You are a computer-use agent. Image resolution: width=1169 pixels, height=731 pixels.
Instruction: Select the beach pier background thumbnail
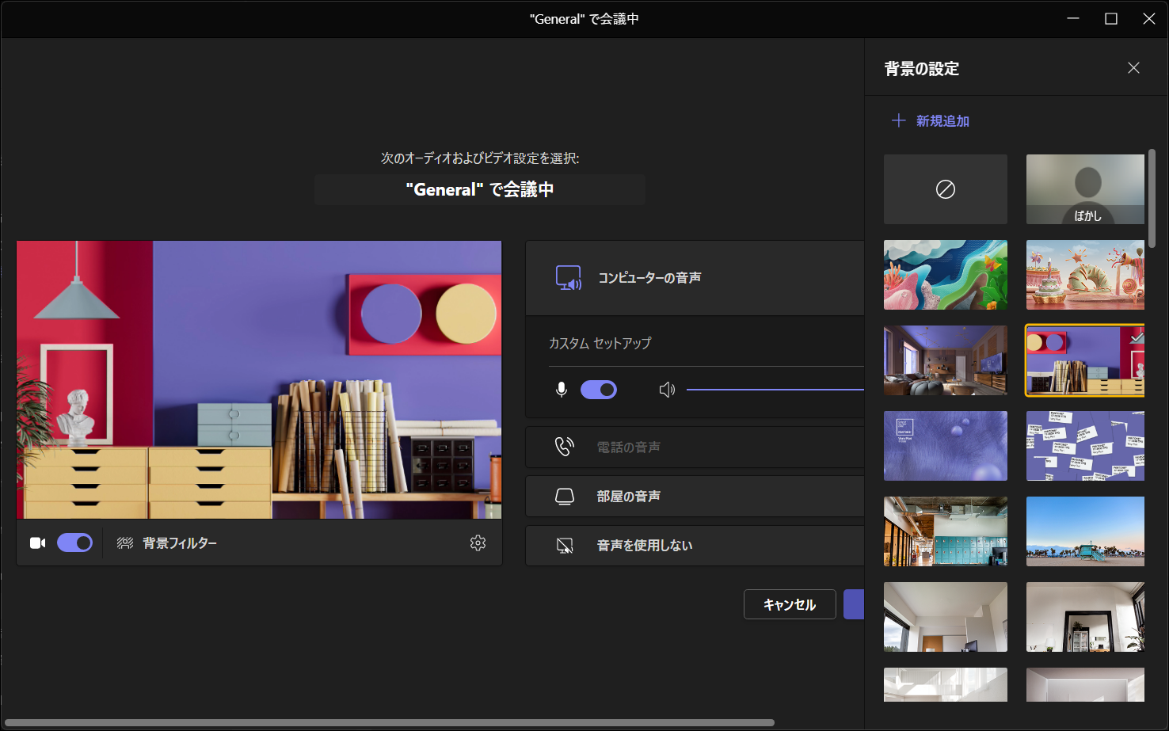1085,531
